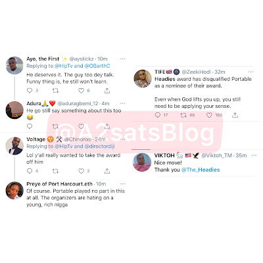
Task: Open more options on VIKTOH's tweet
Action: (254, 155)
